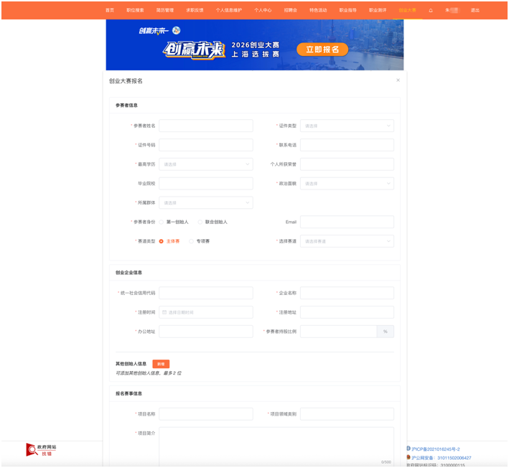Go to 职位搜索 in navigation bar

pyautogui.click(x=135, y=11)
